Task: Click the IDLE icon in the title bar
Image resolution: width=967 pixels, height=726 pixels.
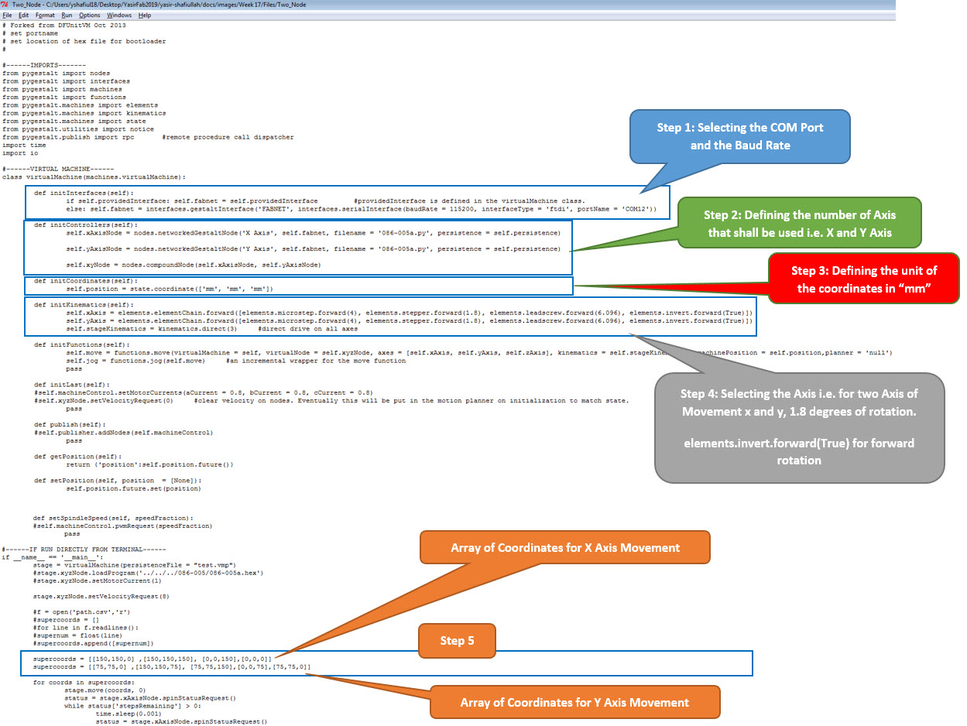Action: [5, 5]
